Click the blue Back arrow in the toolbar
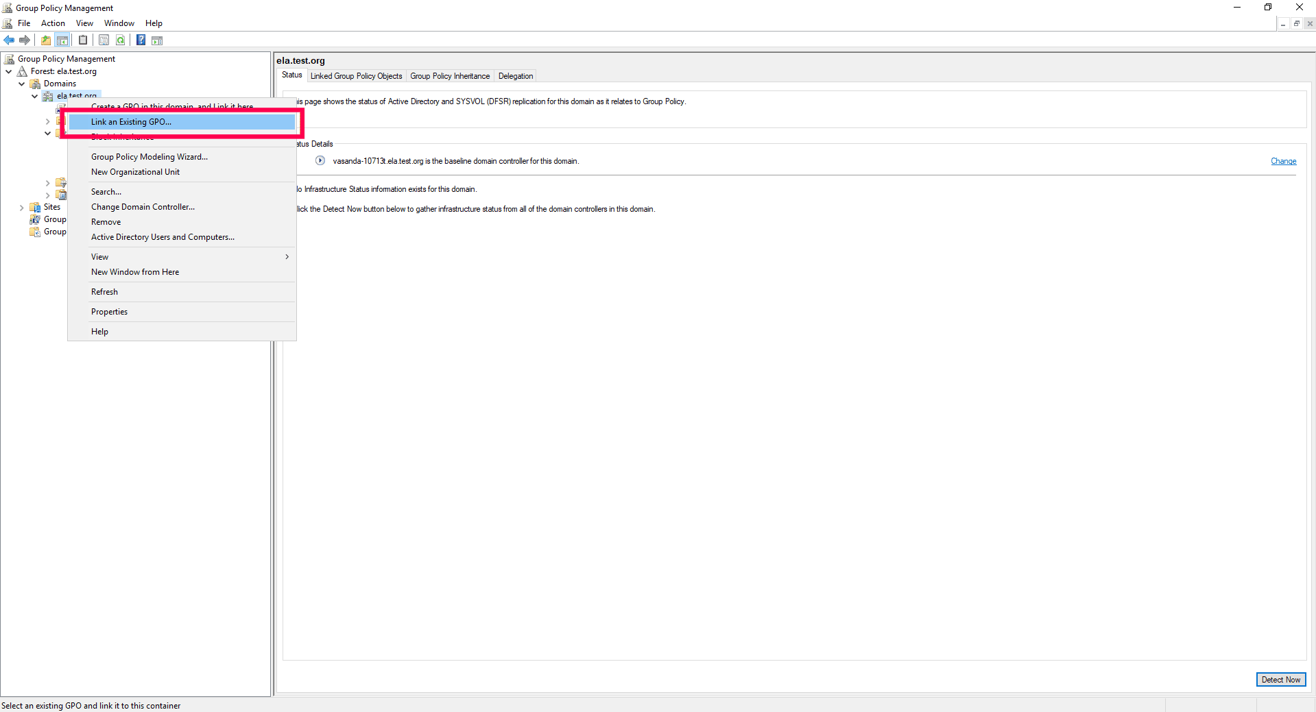 (x=9, y=40)
